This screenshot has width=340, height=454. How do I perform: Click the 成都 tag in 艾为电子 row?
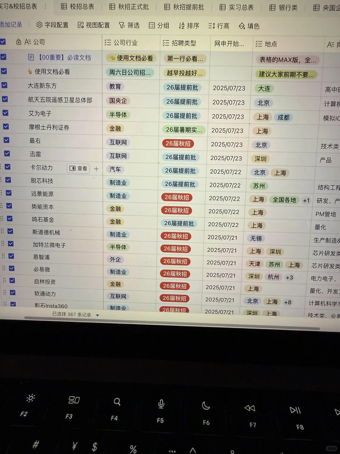(283, 118)
